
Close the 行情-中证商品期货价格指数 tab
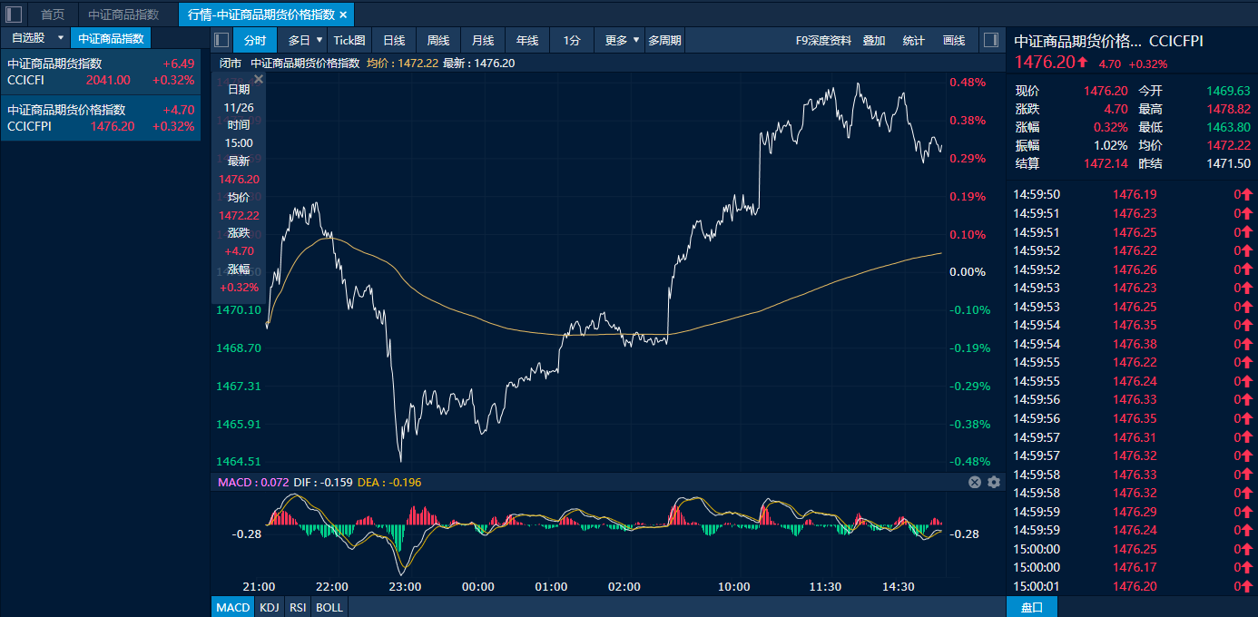point(343,15)
